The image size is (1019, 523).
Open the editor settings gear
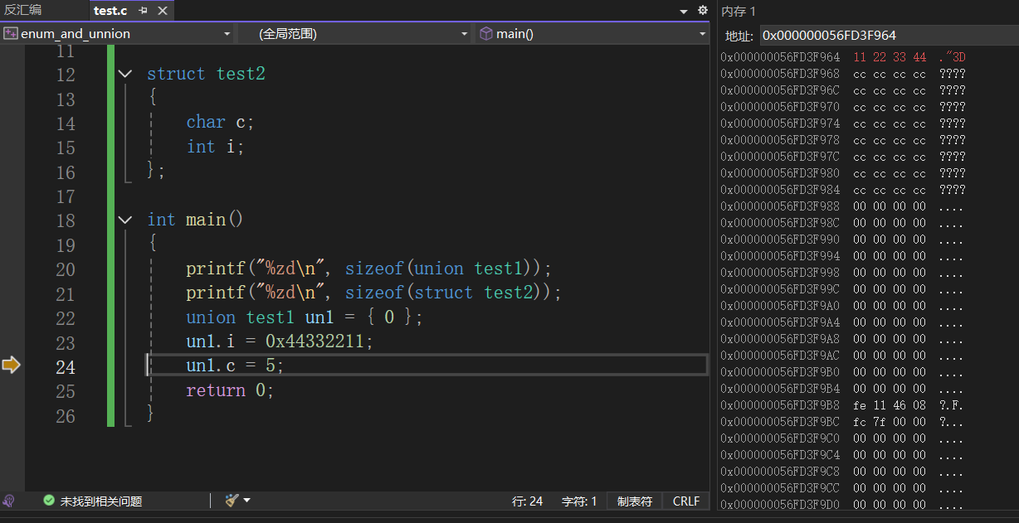(703, 11)
